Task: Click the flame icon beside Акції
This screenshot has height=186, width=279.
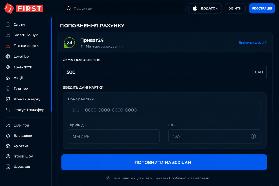Action: pos(8,78)
